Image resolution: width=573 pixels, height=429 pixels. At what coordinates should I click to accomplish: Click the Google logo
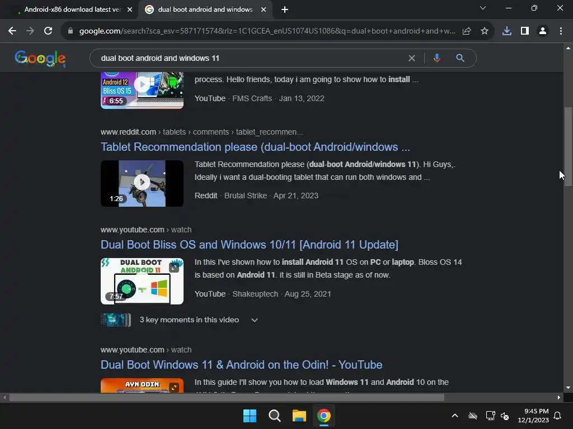tap(40, 58)
